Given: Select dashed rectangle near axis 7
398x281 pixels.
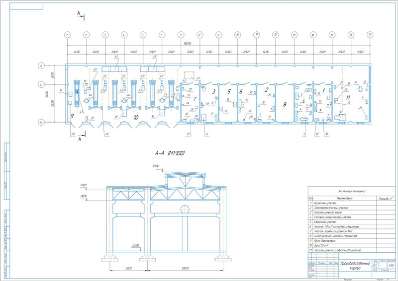Looking at the screenshot, I should click(x=189, y=75).
